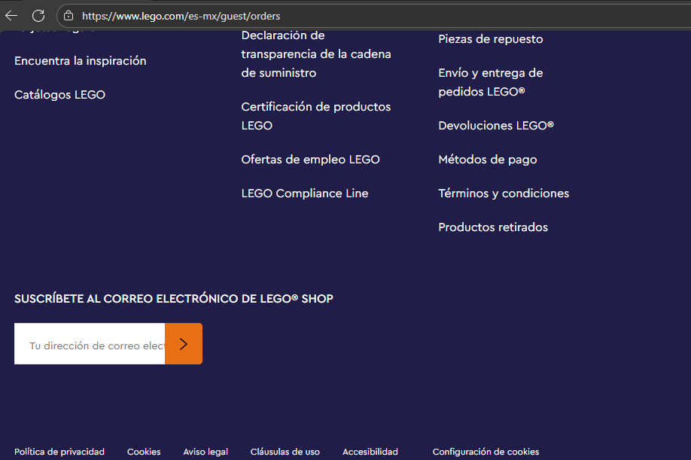The image size is (691, 460).
Task: Open Cláusulas de uso footer link
Action: click(285, 452)
